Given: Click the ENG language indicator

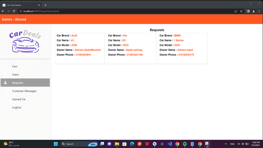Looking at the screenshot, I should click(x=232, y=144).
